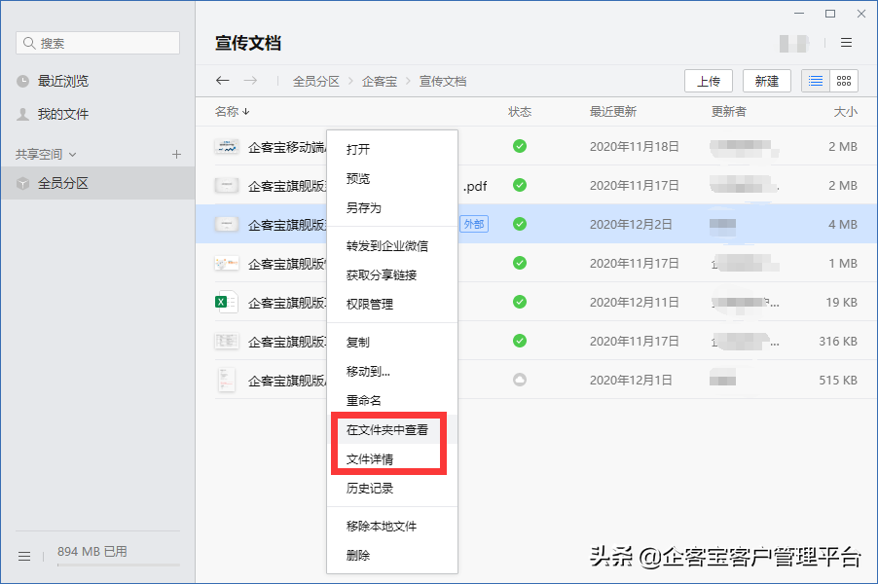Choose 打开 in context menu
878x584 pixels.
click(x=392, y=149)
